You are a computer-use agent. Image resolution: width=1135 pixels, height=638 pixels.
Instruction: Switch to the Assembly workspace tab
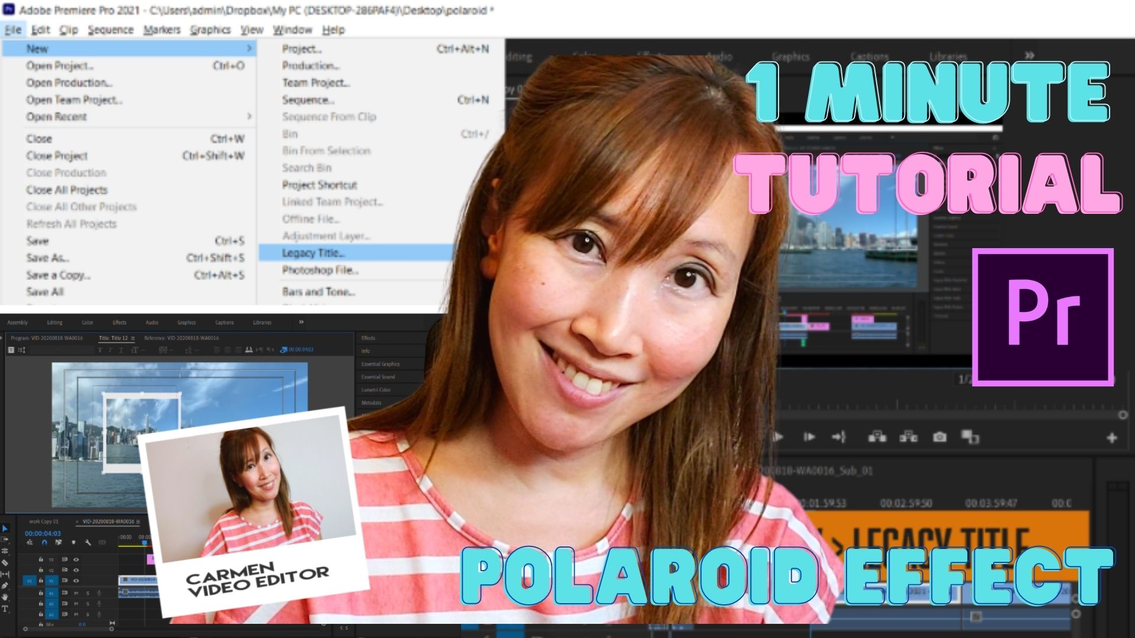coord(18,323)
